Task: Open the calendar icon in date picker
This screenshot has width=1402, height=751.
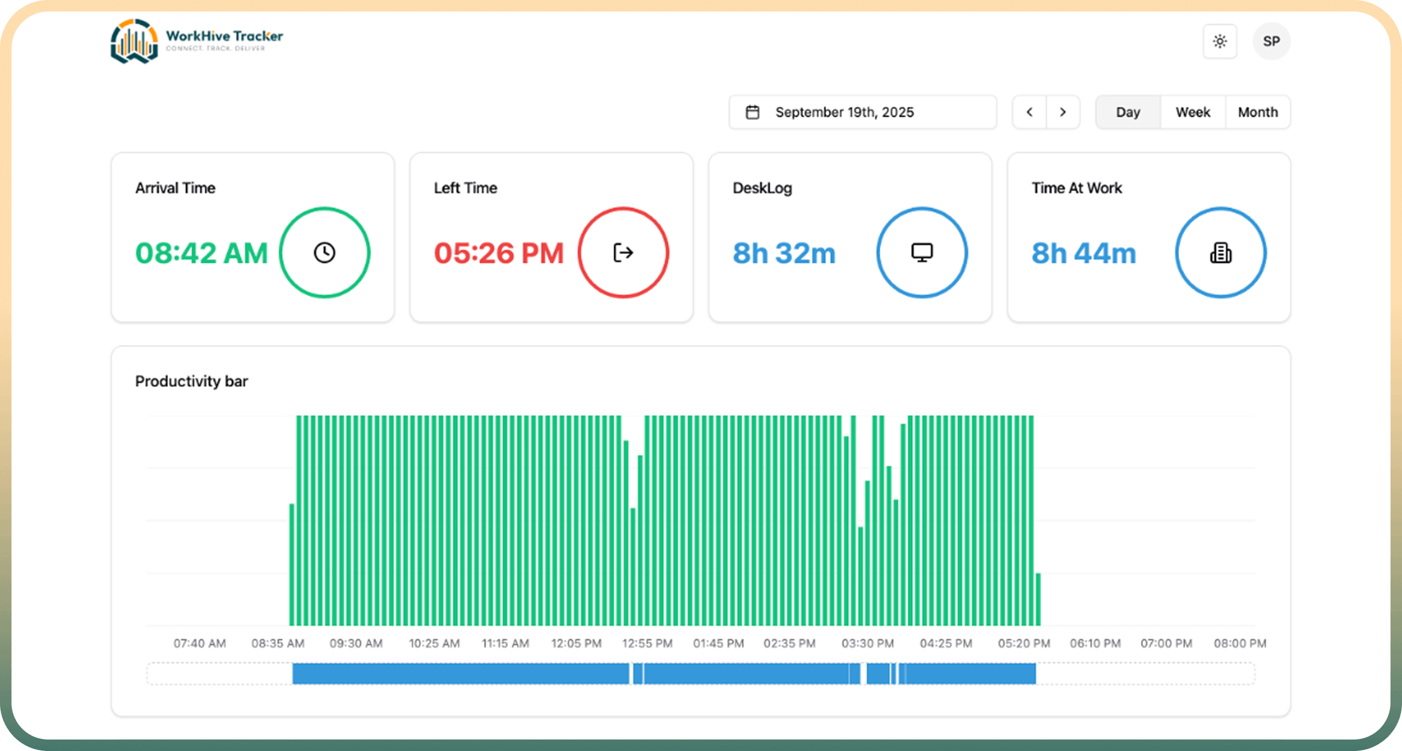Action: 753,112
